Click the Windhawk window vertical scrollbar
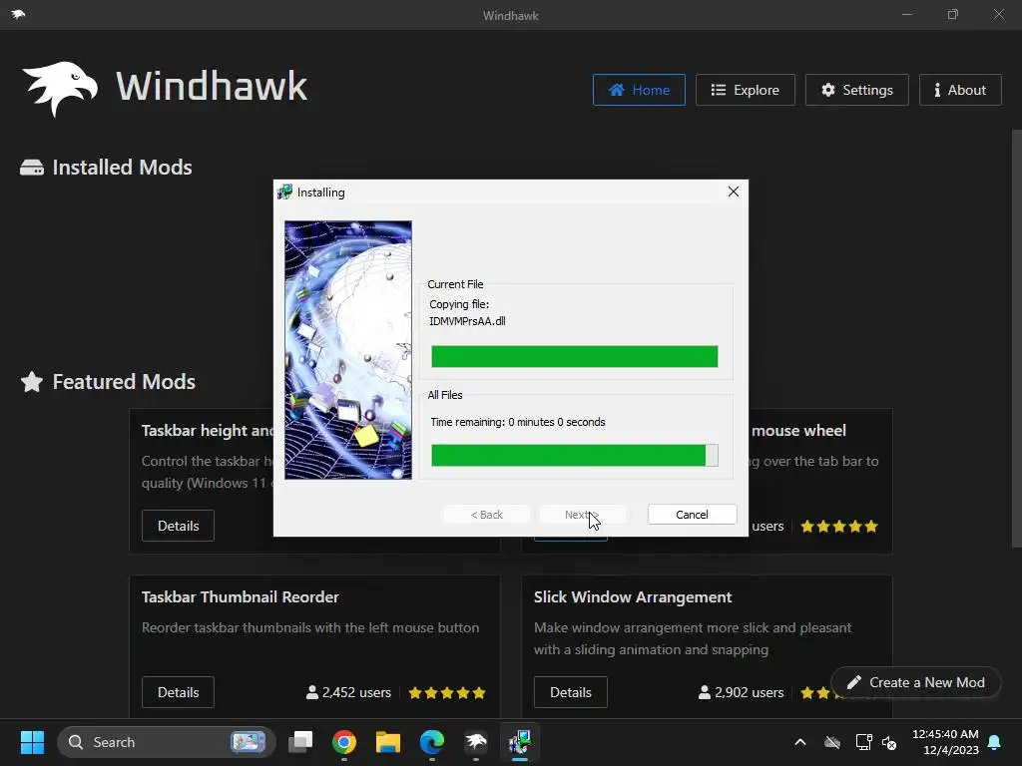Viewport: 1022px width, 766px height. pos(1016,339)
